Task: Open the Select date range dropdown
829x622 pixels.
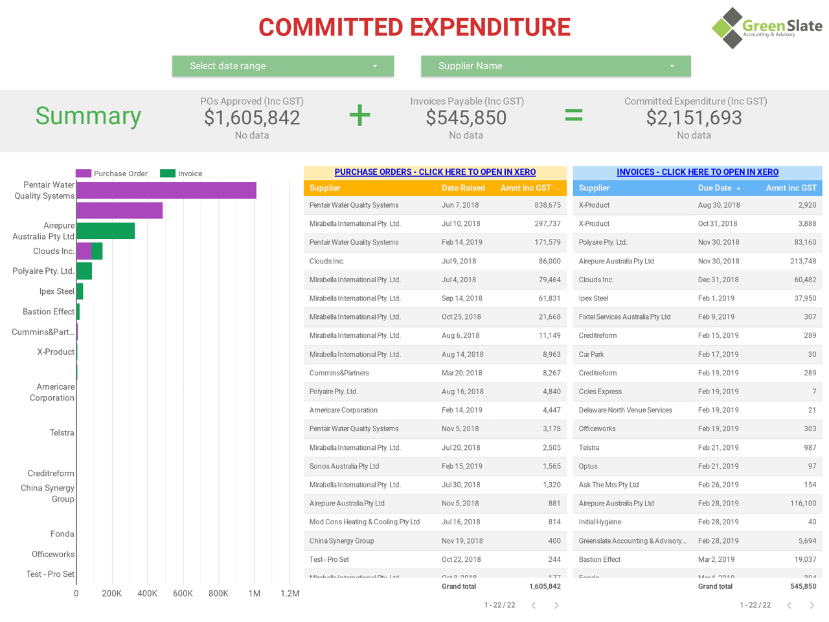Action: point(283,66)
